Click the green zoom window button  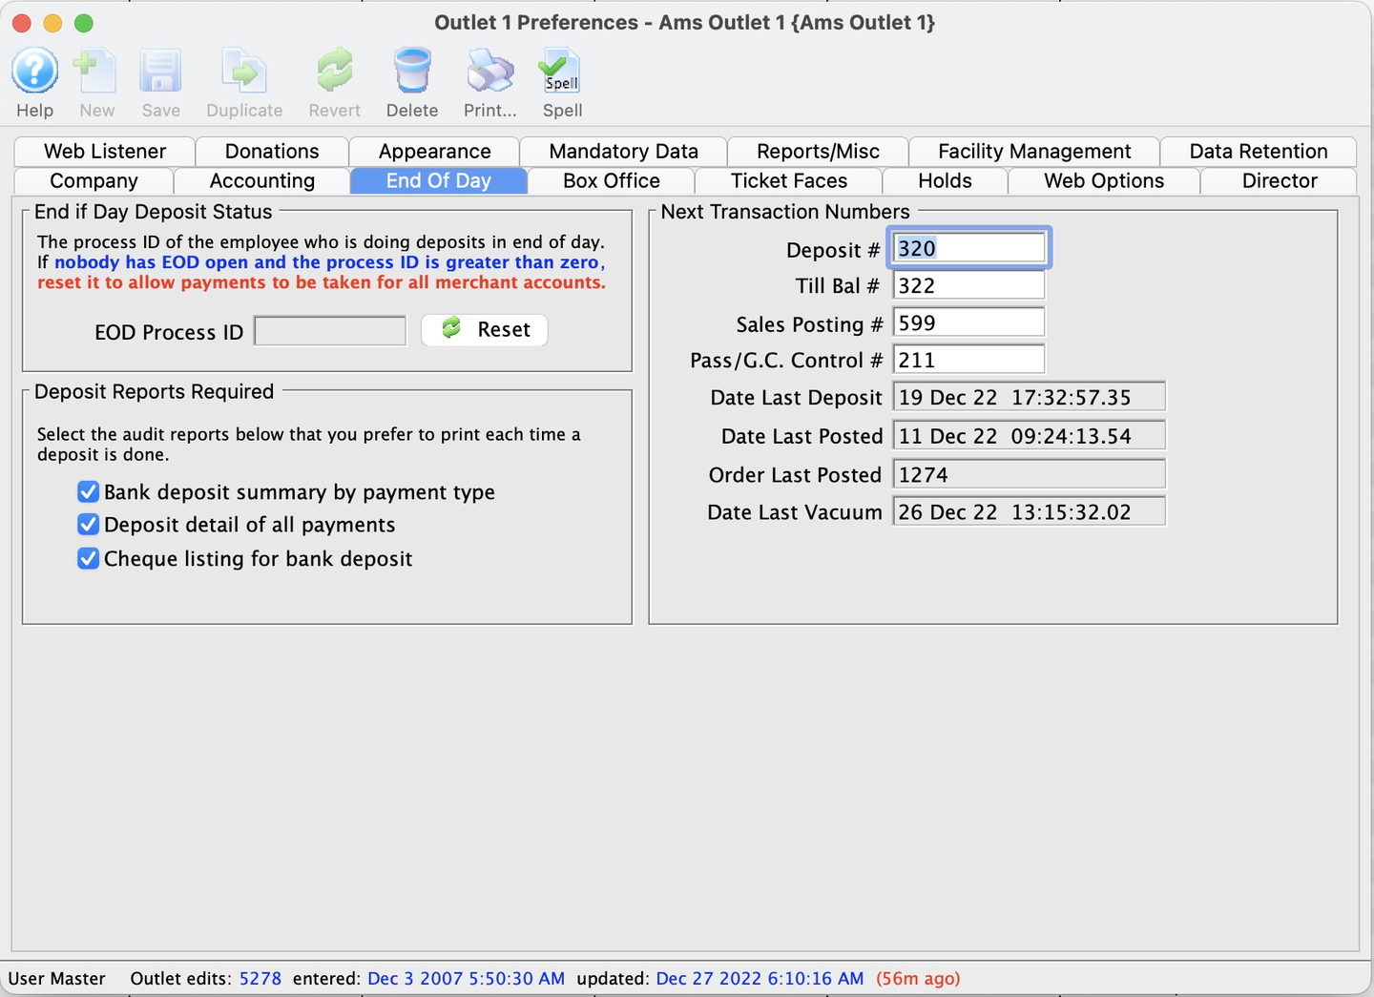(84, 23)
